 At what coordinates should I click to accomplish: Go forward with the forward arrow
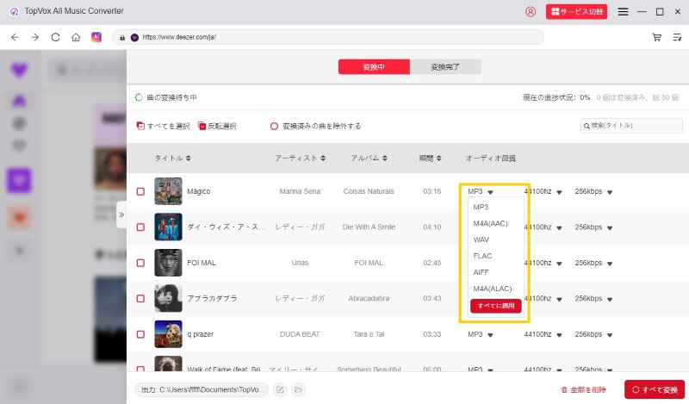[35, 37]
